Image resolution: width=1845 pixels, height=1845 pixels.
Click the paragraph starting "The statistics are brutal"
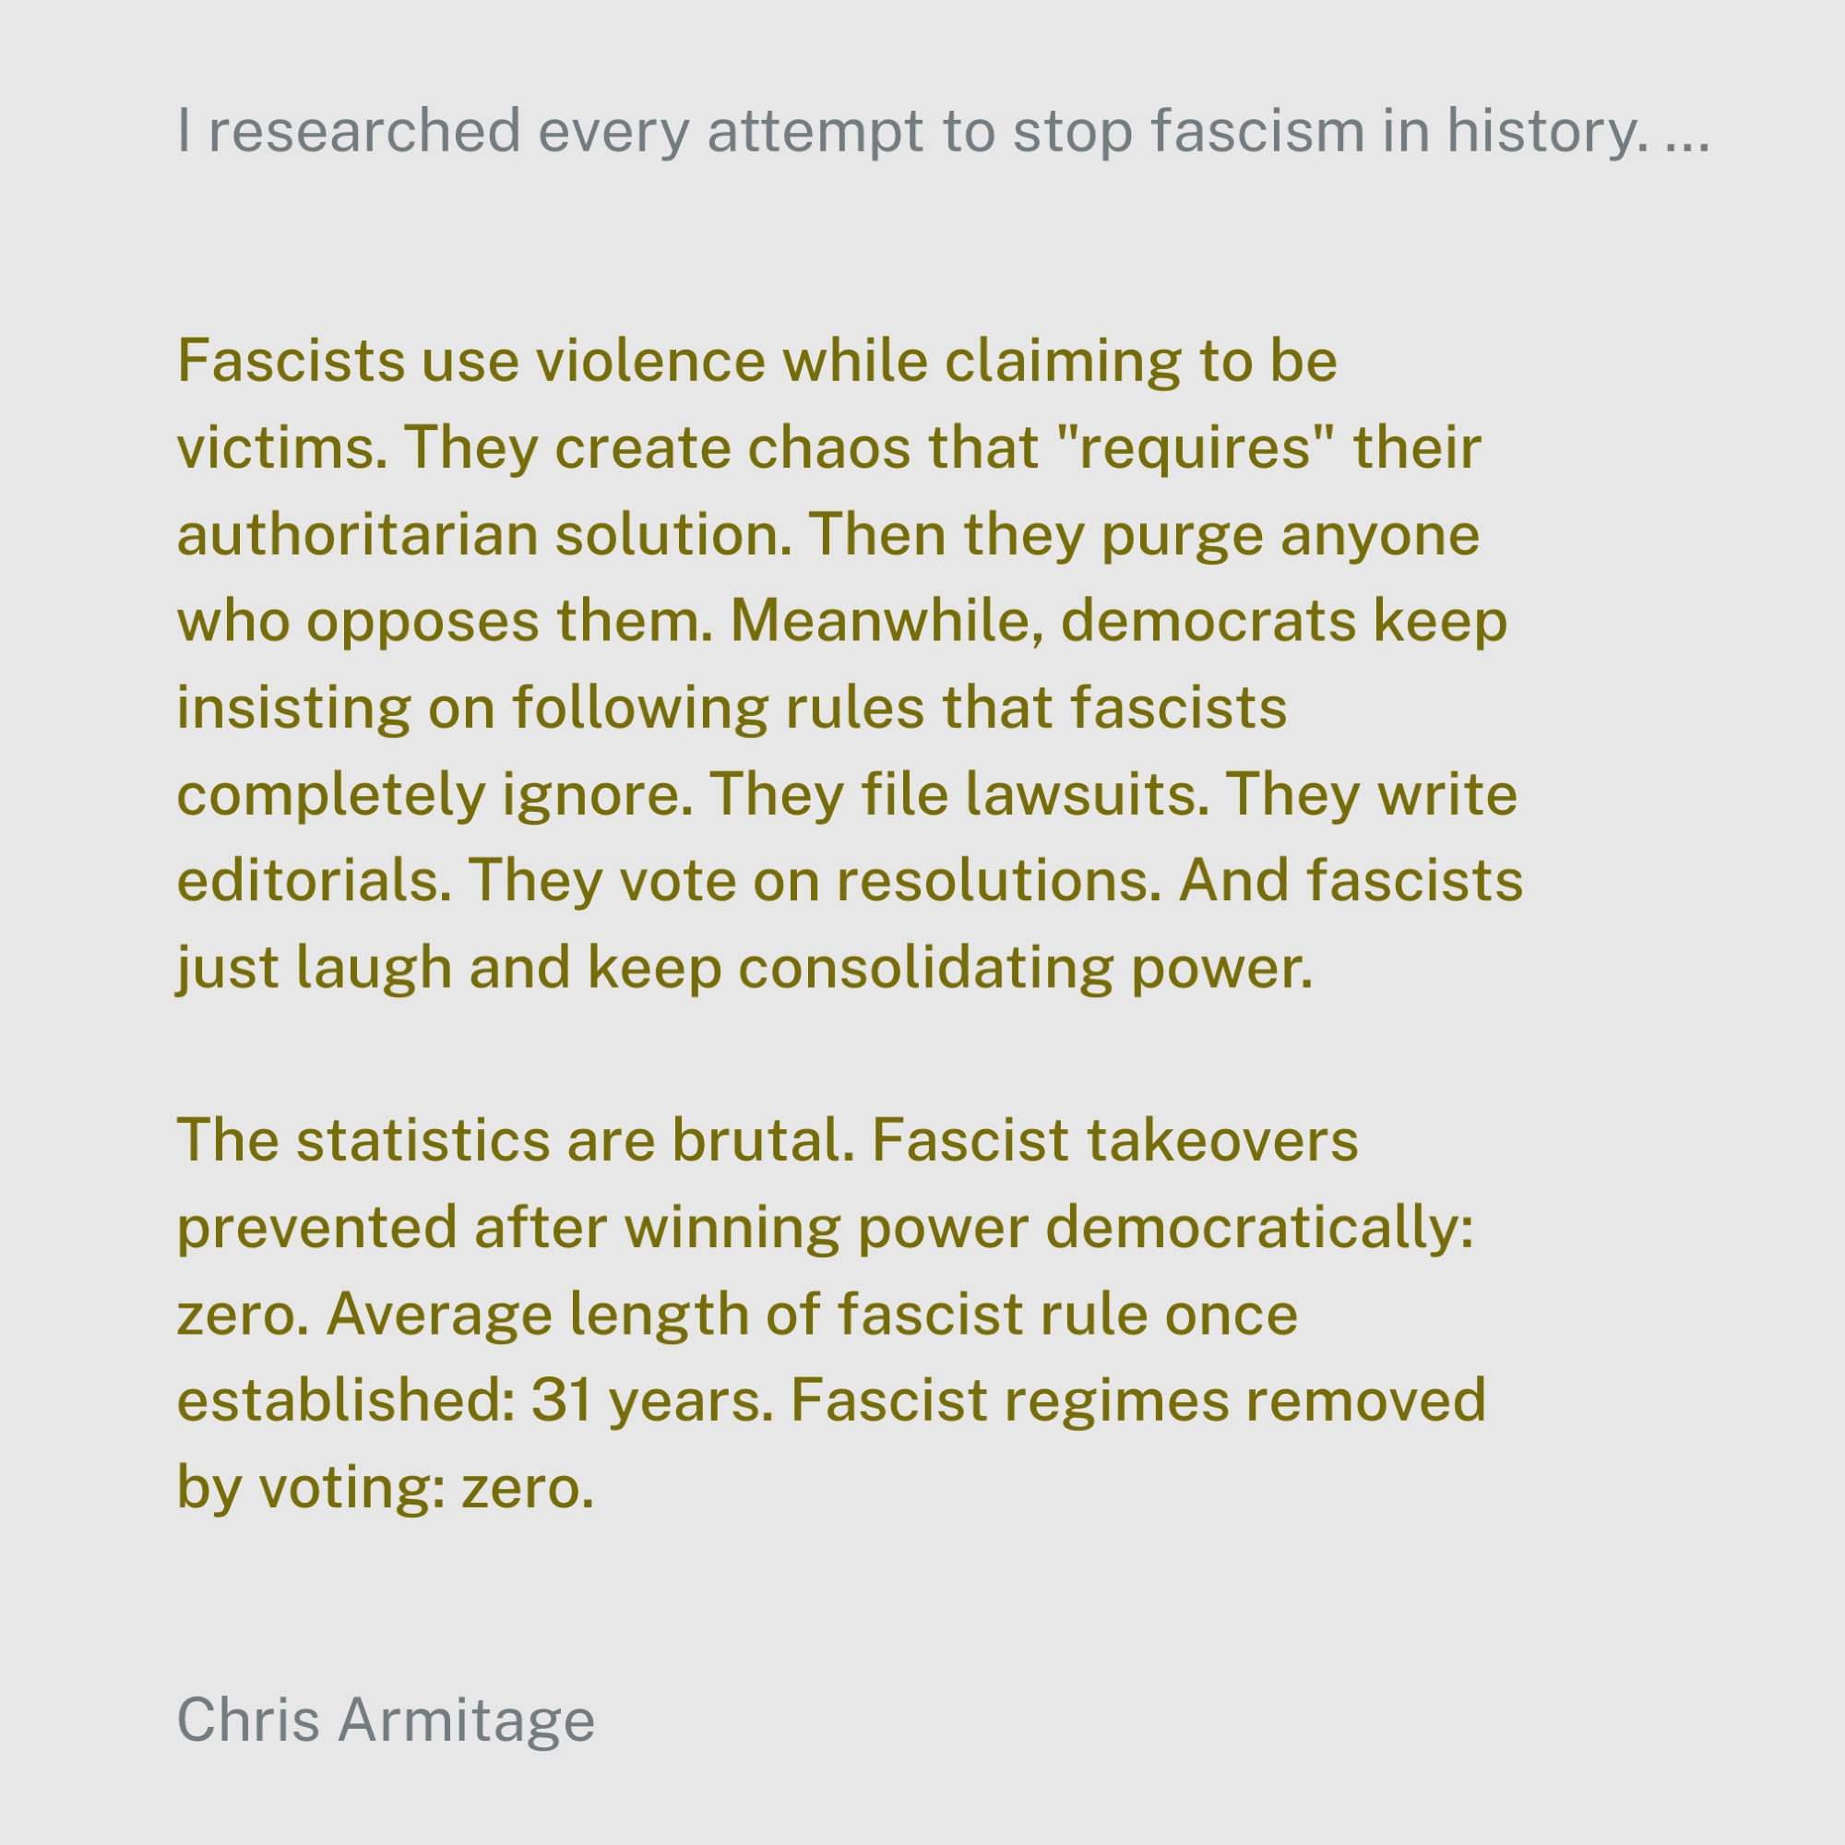831,1313
